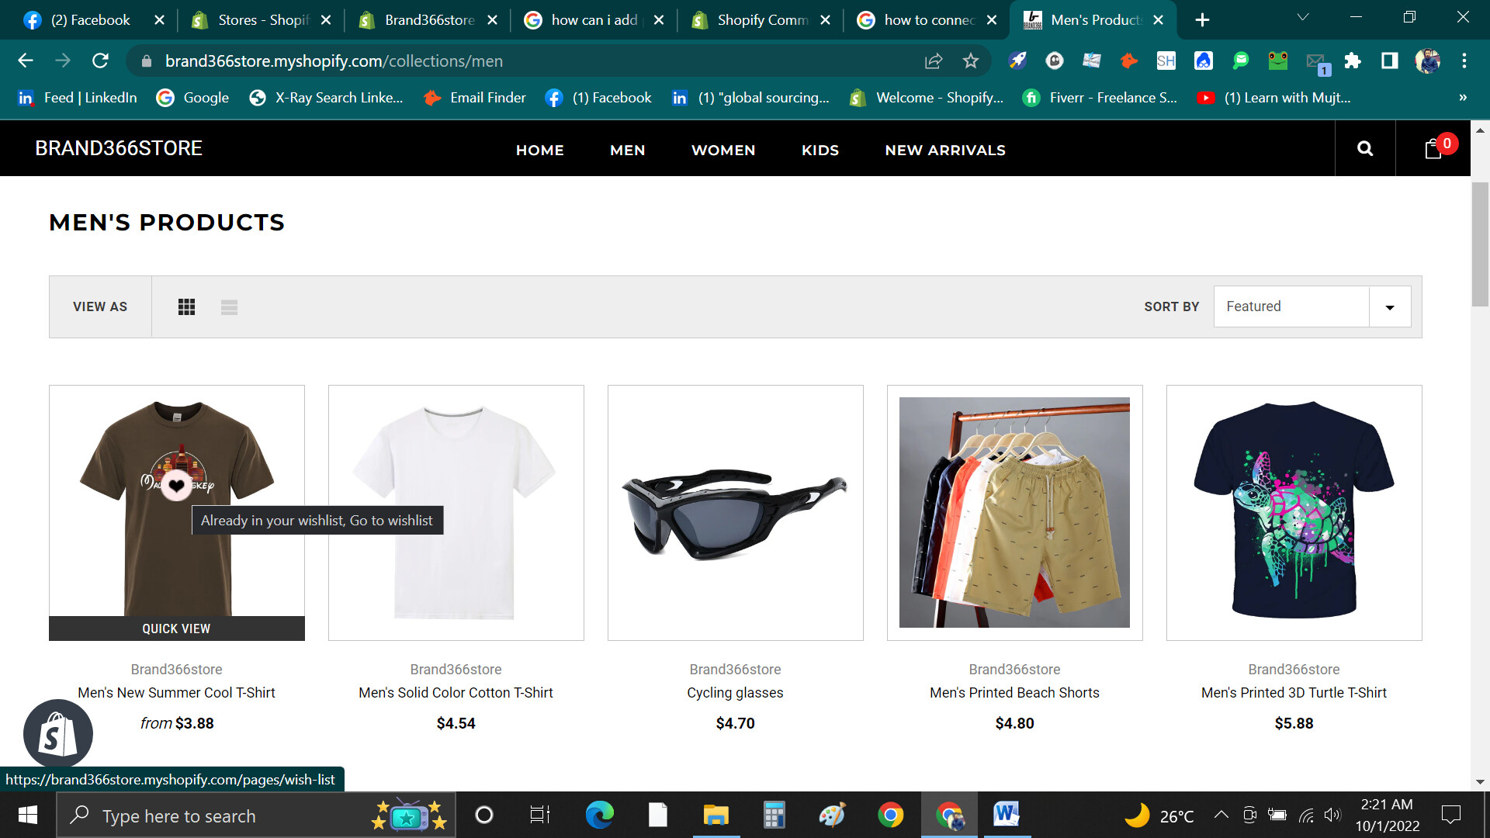Click the wishlist heart on brown T-shirt

tap(177, 486)
